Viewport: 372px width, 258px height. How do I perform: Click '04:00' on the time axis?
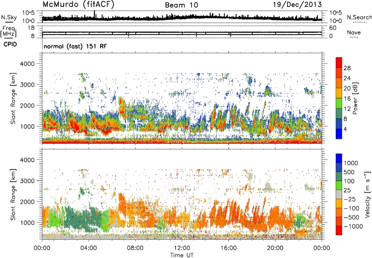point(88,248)
